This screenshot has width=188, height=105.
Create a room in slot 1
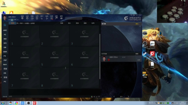click(x=25, y=36)
